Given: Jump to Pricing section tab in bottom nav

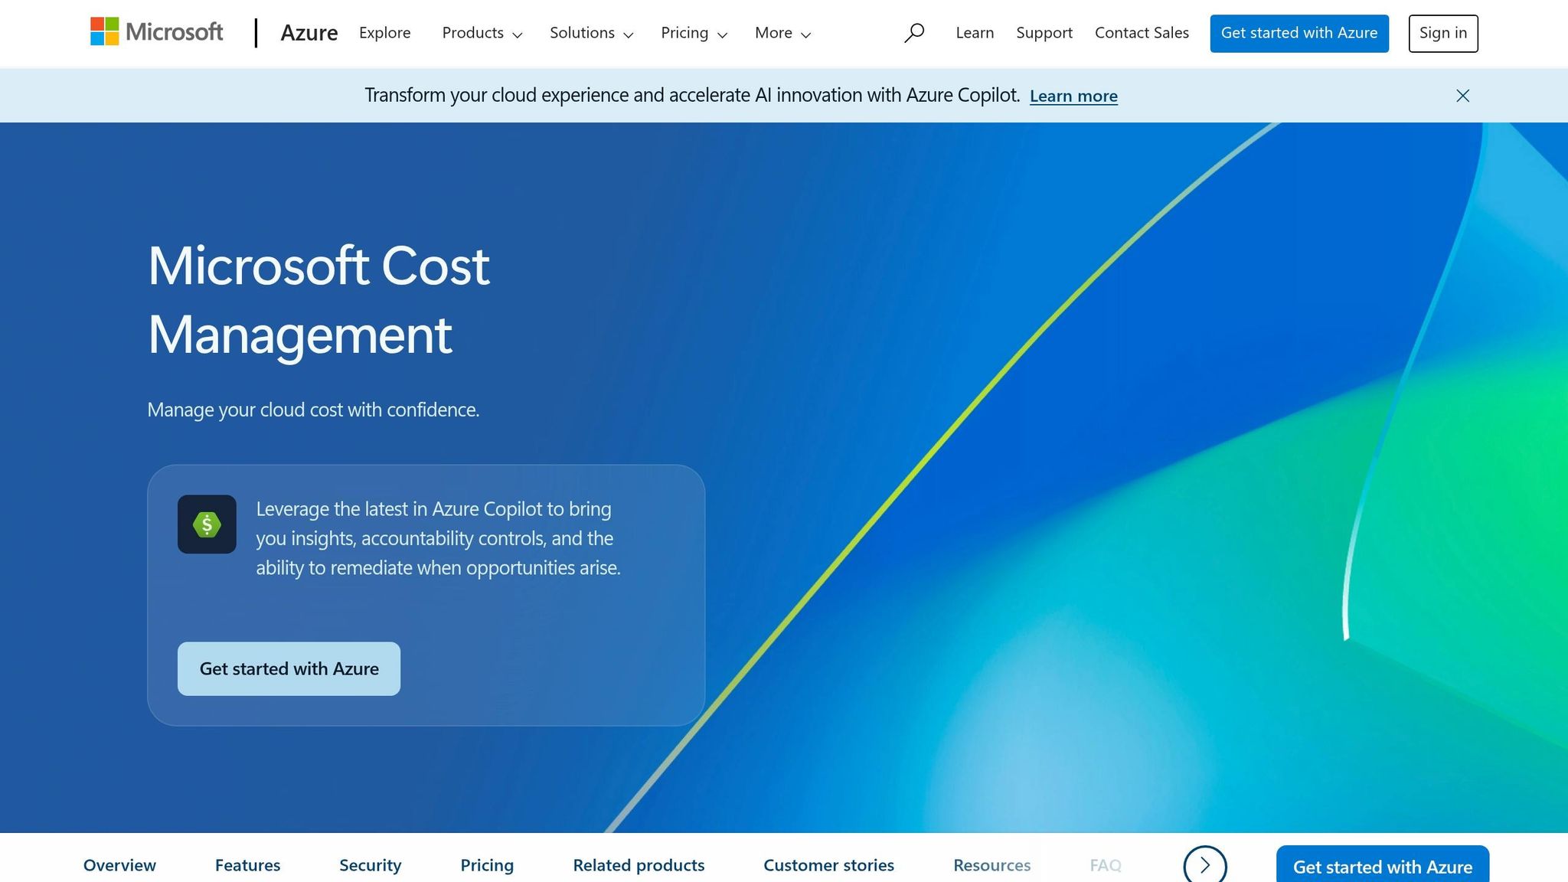Looking at the screenshot, I should (487, 865).
